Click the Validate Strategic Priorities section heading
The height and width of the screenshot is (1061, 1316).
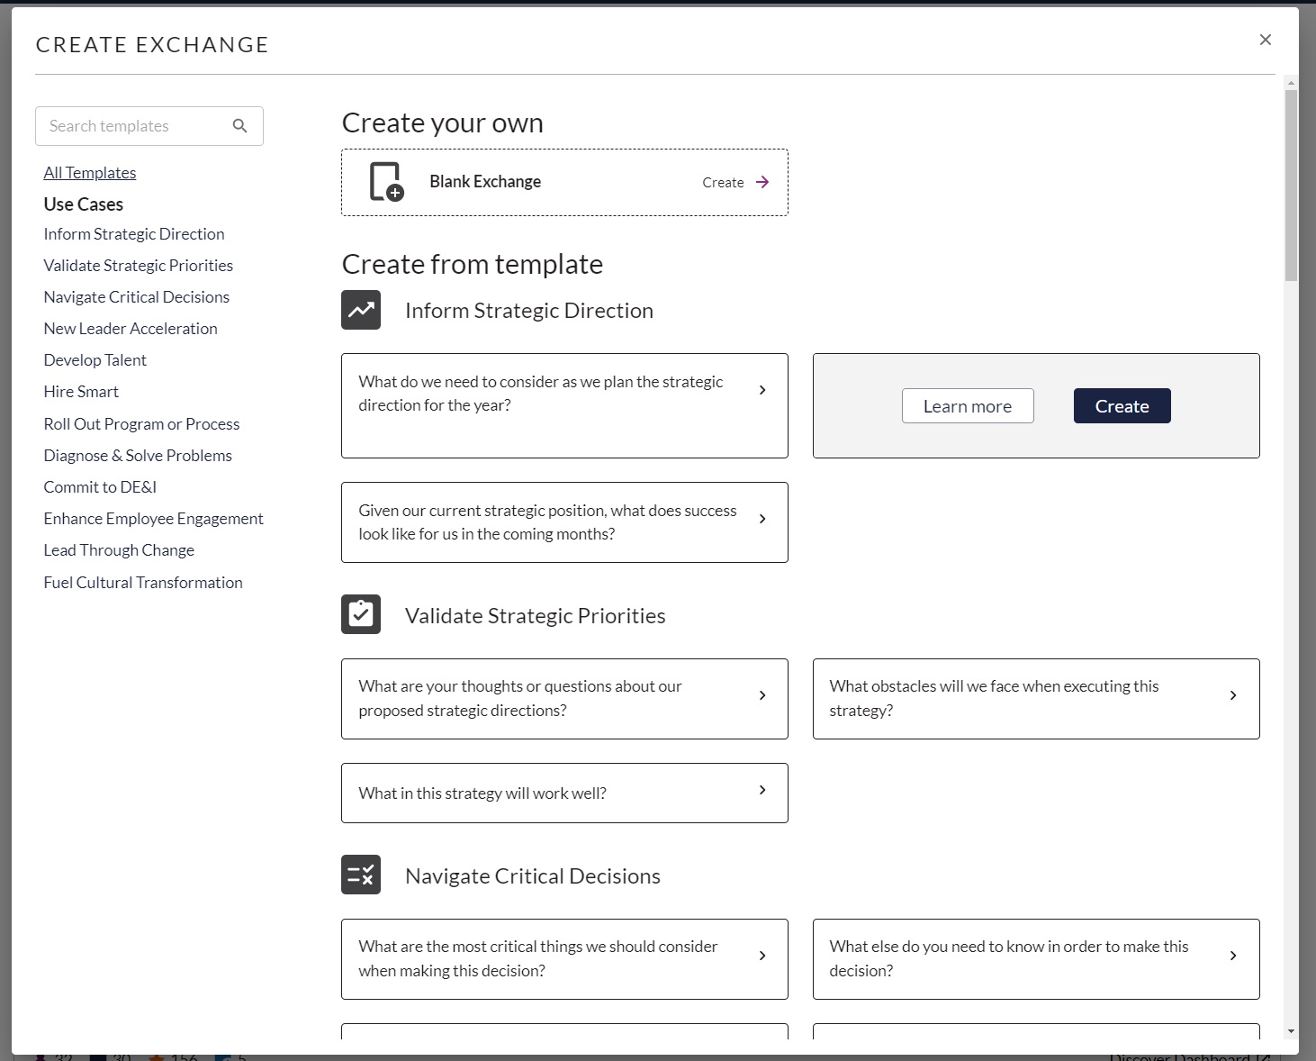pos(536,616)
